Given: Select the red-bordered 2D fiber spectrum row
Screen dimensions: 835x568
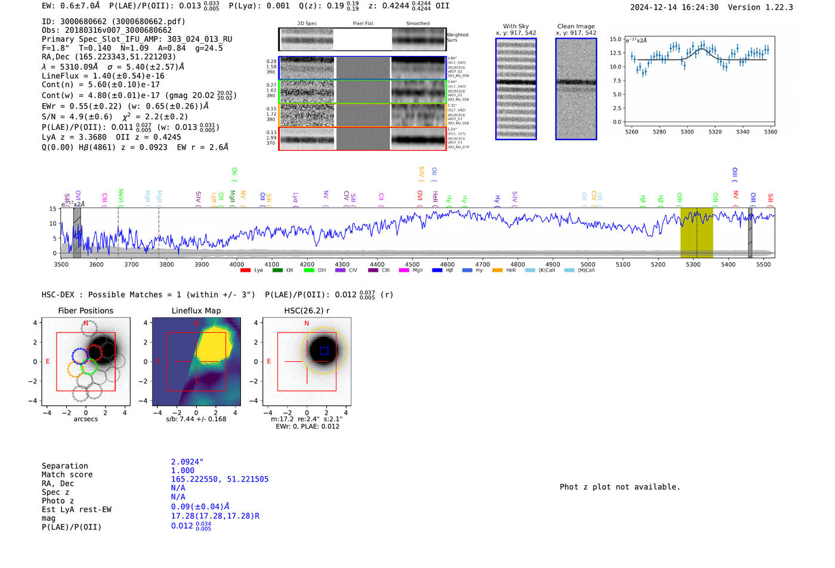Looking at the screenshot, I should [x=363, y=138].
